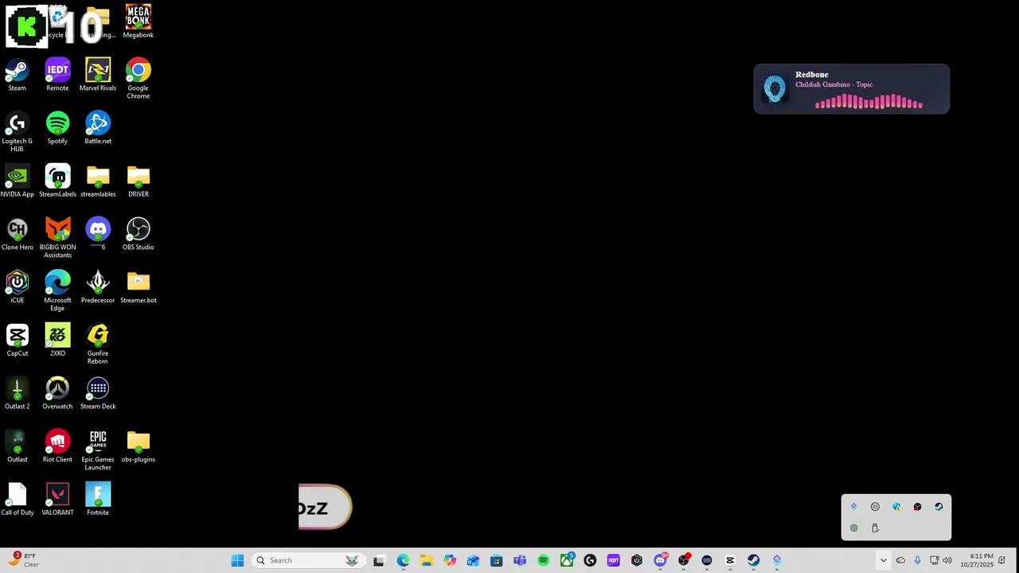Switch to CapCut in the taskbar
Screen dimensions: 1019x573
pos(730,560)
